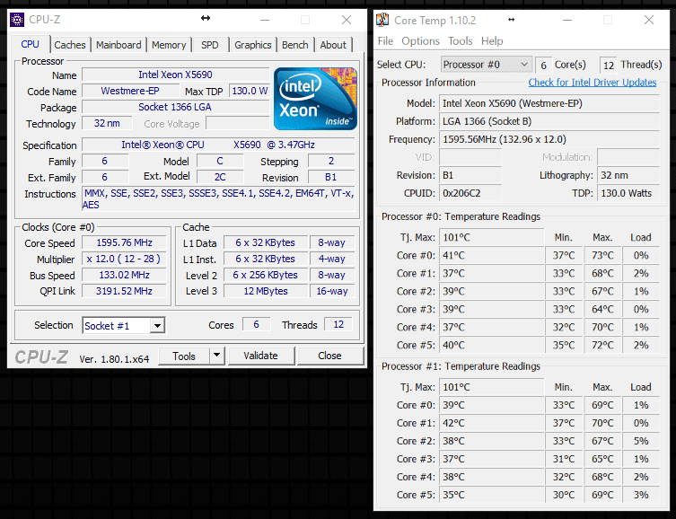Minimize the Core Temp window
The image size is (676, 519).
[567, 21]
